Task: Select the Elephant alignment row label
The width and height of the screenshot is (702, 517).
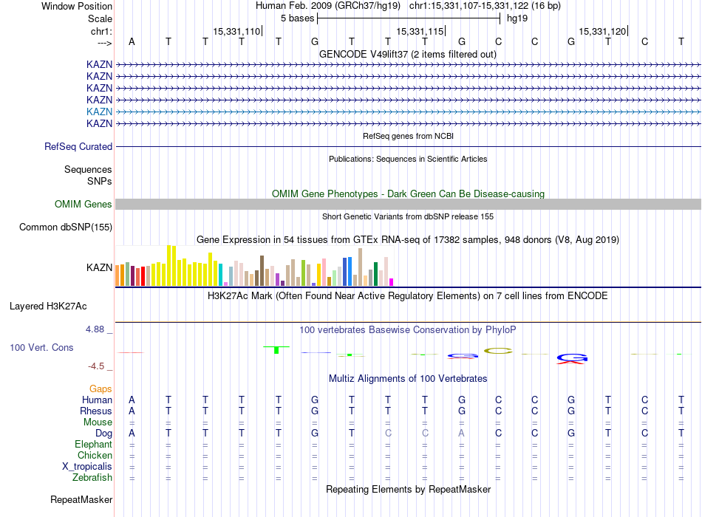Action: tap(94, 444)
